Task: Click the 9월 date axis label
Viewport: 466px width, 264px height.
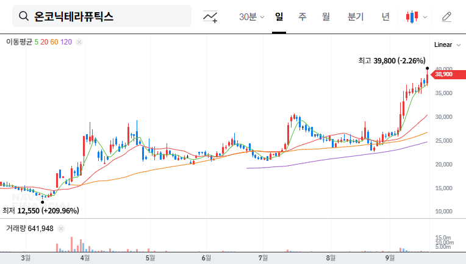Action: click(x=390, y=258)
